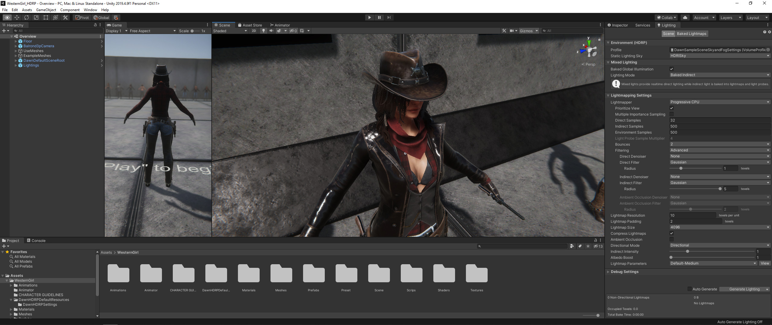772x325 pixels.
Task: Lock the Hierarchy panel
Action: point(95,25)
